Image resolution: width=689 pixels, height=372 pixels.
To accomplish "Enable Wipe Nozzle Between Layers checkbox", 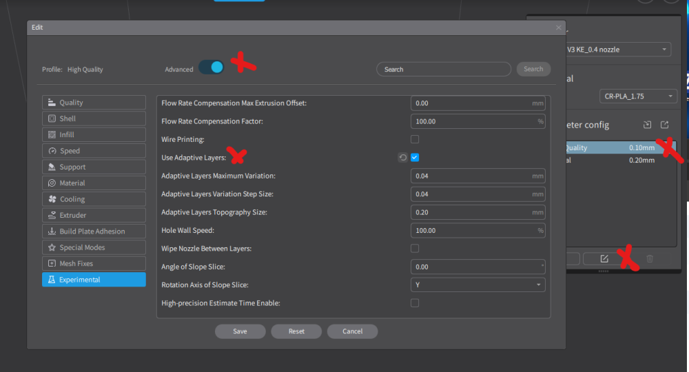I will pyautogui.click(x=415, y=249).
